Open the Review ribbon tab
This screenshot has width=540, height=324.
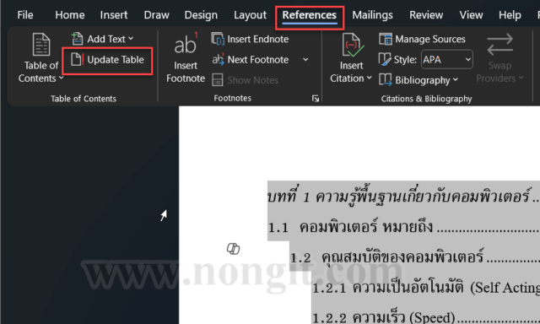point(426,15)
